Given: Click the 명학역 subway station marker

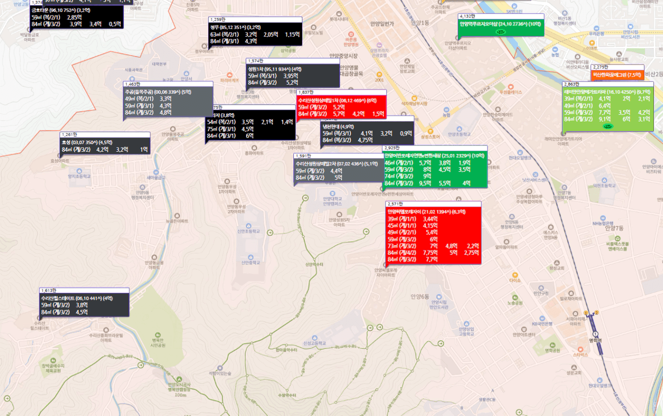Looking at the screenshot, I should (x=595, y=334).
